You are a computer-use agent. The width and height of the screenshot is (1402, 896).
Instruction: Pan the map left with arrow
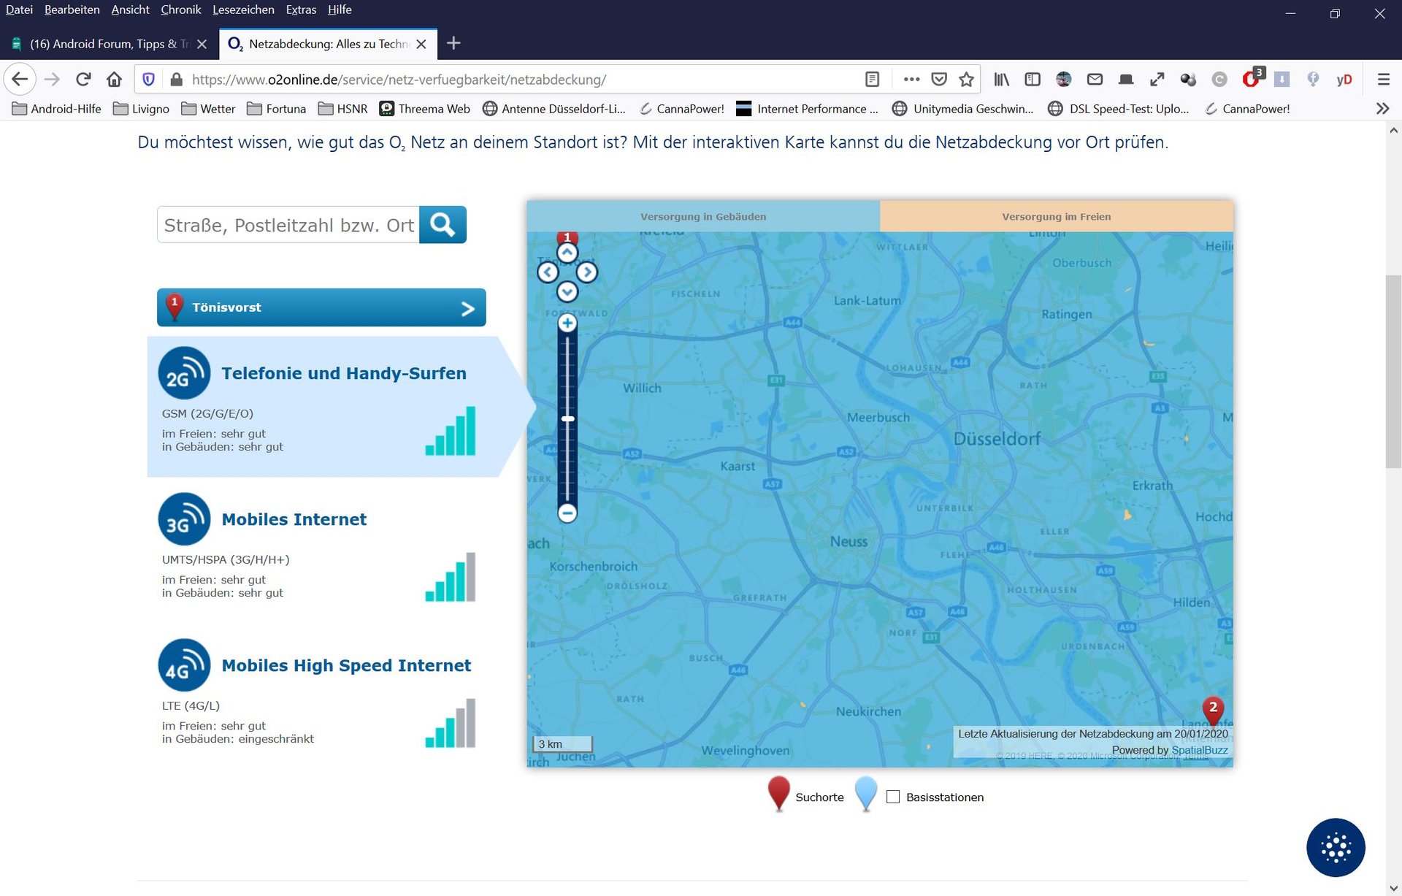point(548,272)
